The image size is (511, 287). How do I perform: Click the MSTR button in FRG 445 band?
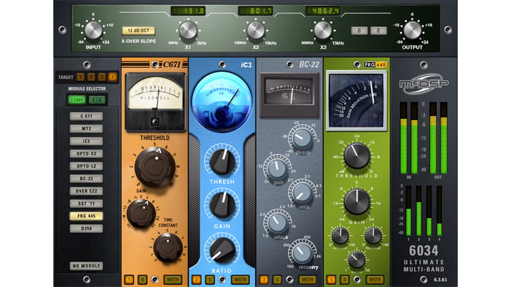[375, 279]
